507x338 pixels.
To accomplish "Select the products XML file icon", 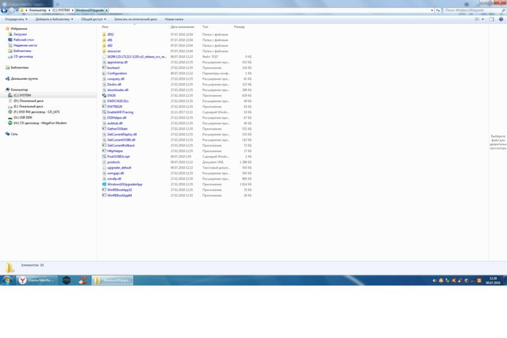I will coord(104,162).
